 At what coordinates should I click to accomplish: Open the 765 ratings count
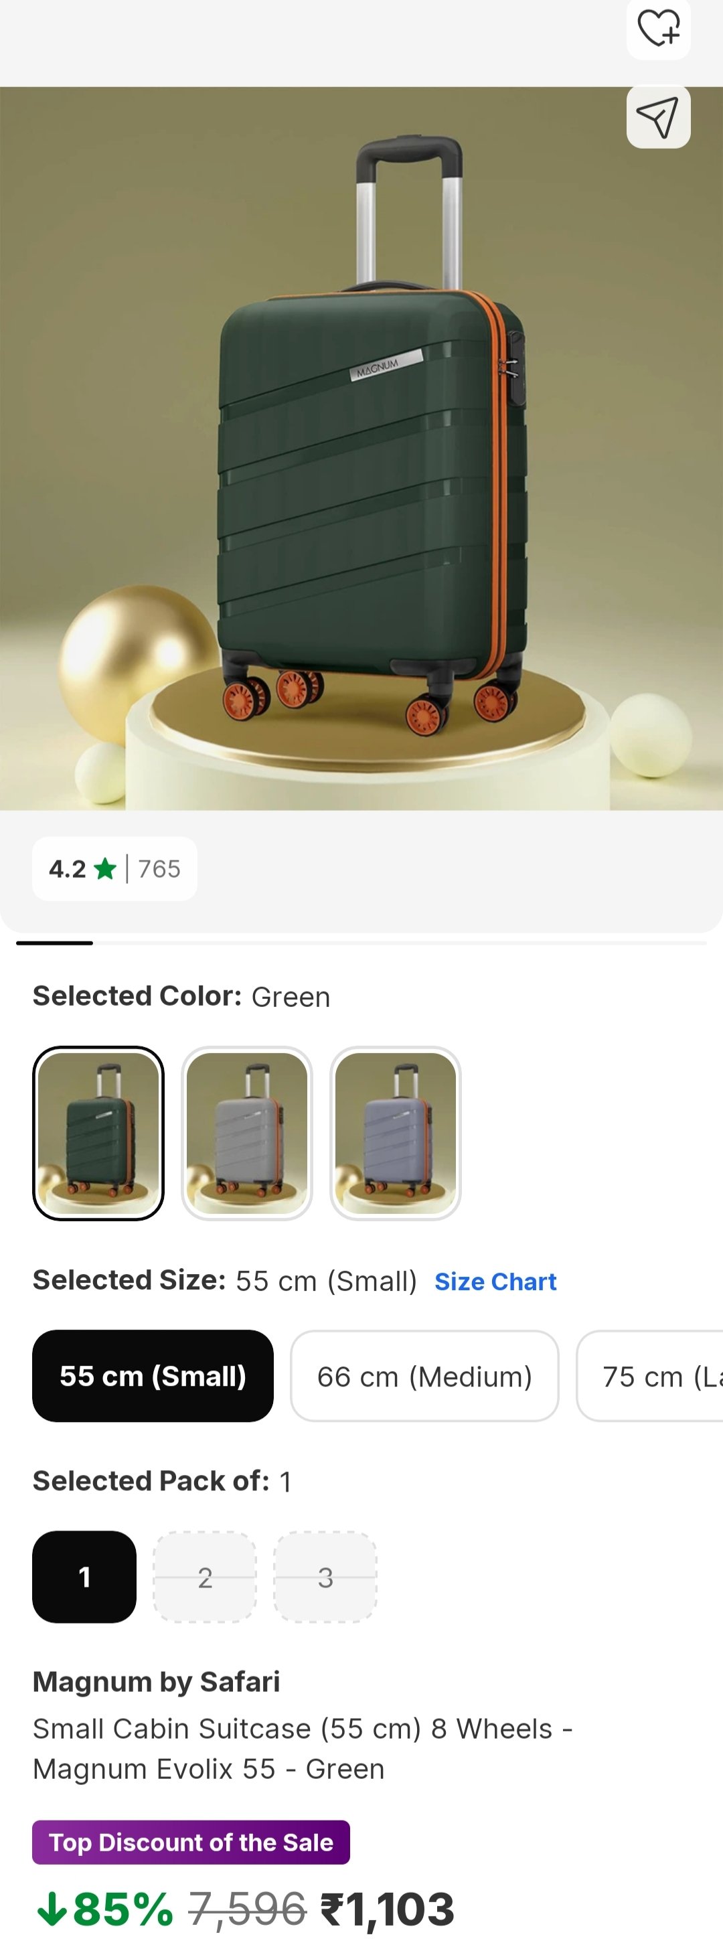pyautogui.click(x=159, y=868)
